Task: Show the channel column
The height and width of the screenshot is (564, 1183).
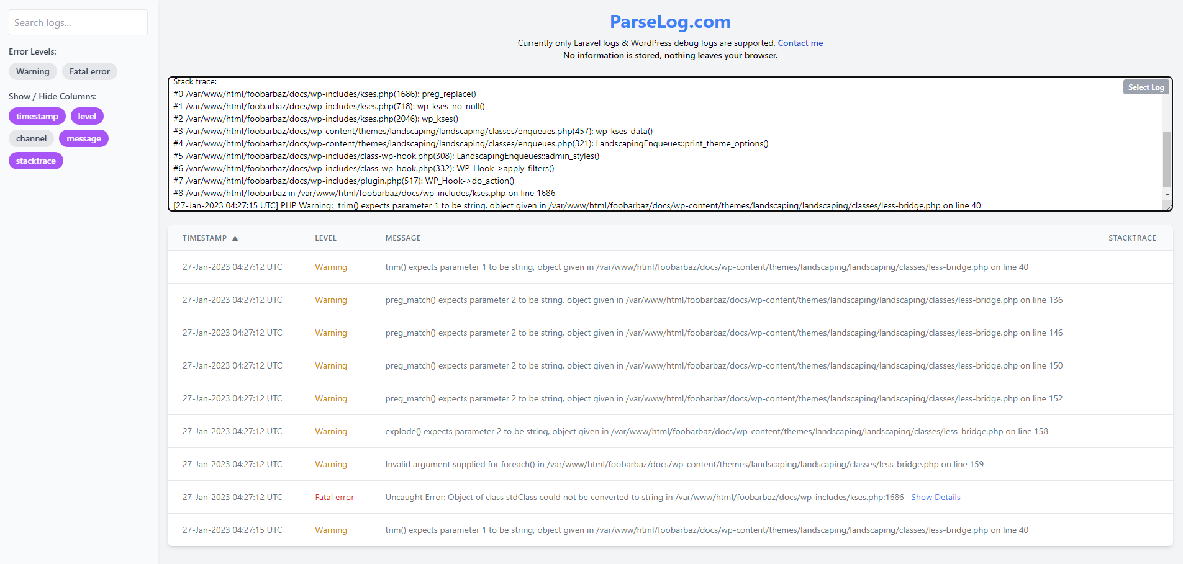Action: [31, 138]
